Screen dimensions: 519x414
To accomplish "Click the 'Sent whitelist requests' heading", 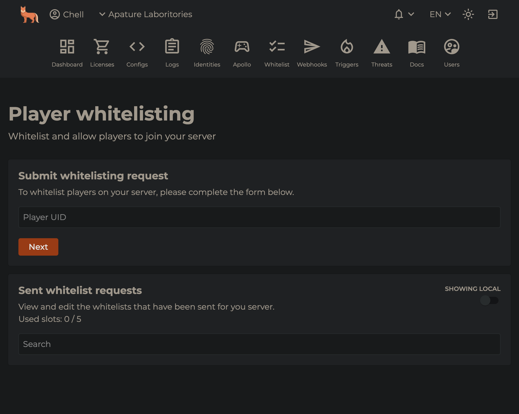I will pyautogui.click(x=80, y=290).
